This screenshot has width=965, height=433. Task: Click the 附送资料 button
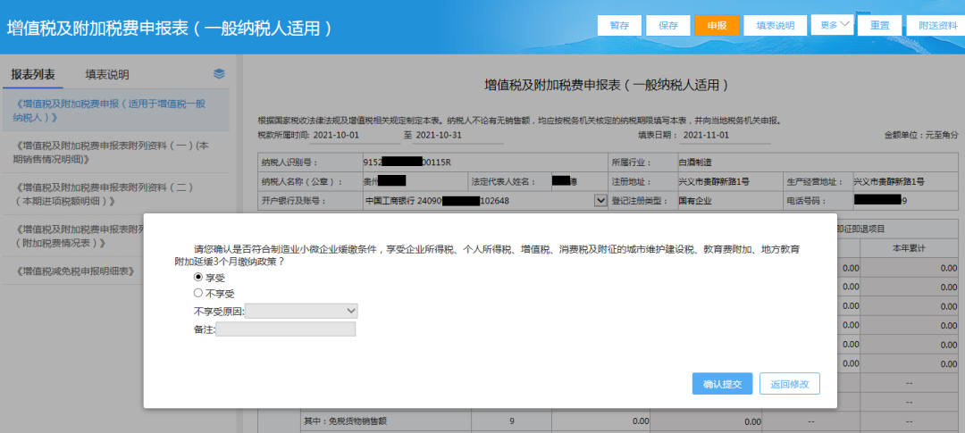936,26
